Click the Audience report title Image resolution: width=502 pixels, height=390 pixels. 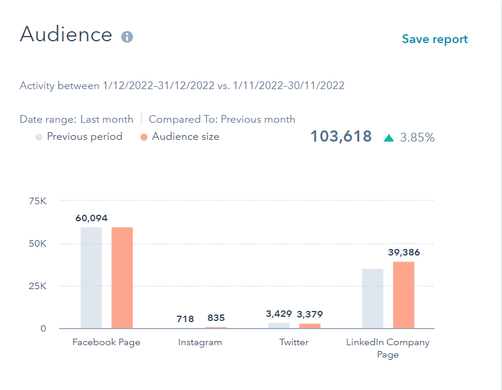point(67,35)
